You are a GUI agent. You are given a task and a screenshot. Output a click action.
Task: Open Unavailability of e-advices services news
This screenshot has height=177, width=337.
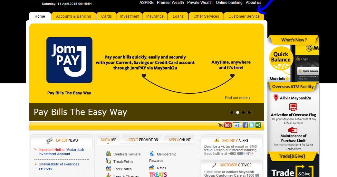click(59, 166)
